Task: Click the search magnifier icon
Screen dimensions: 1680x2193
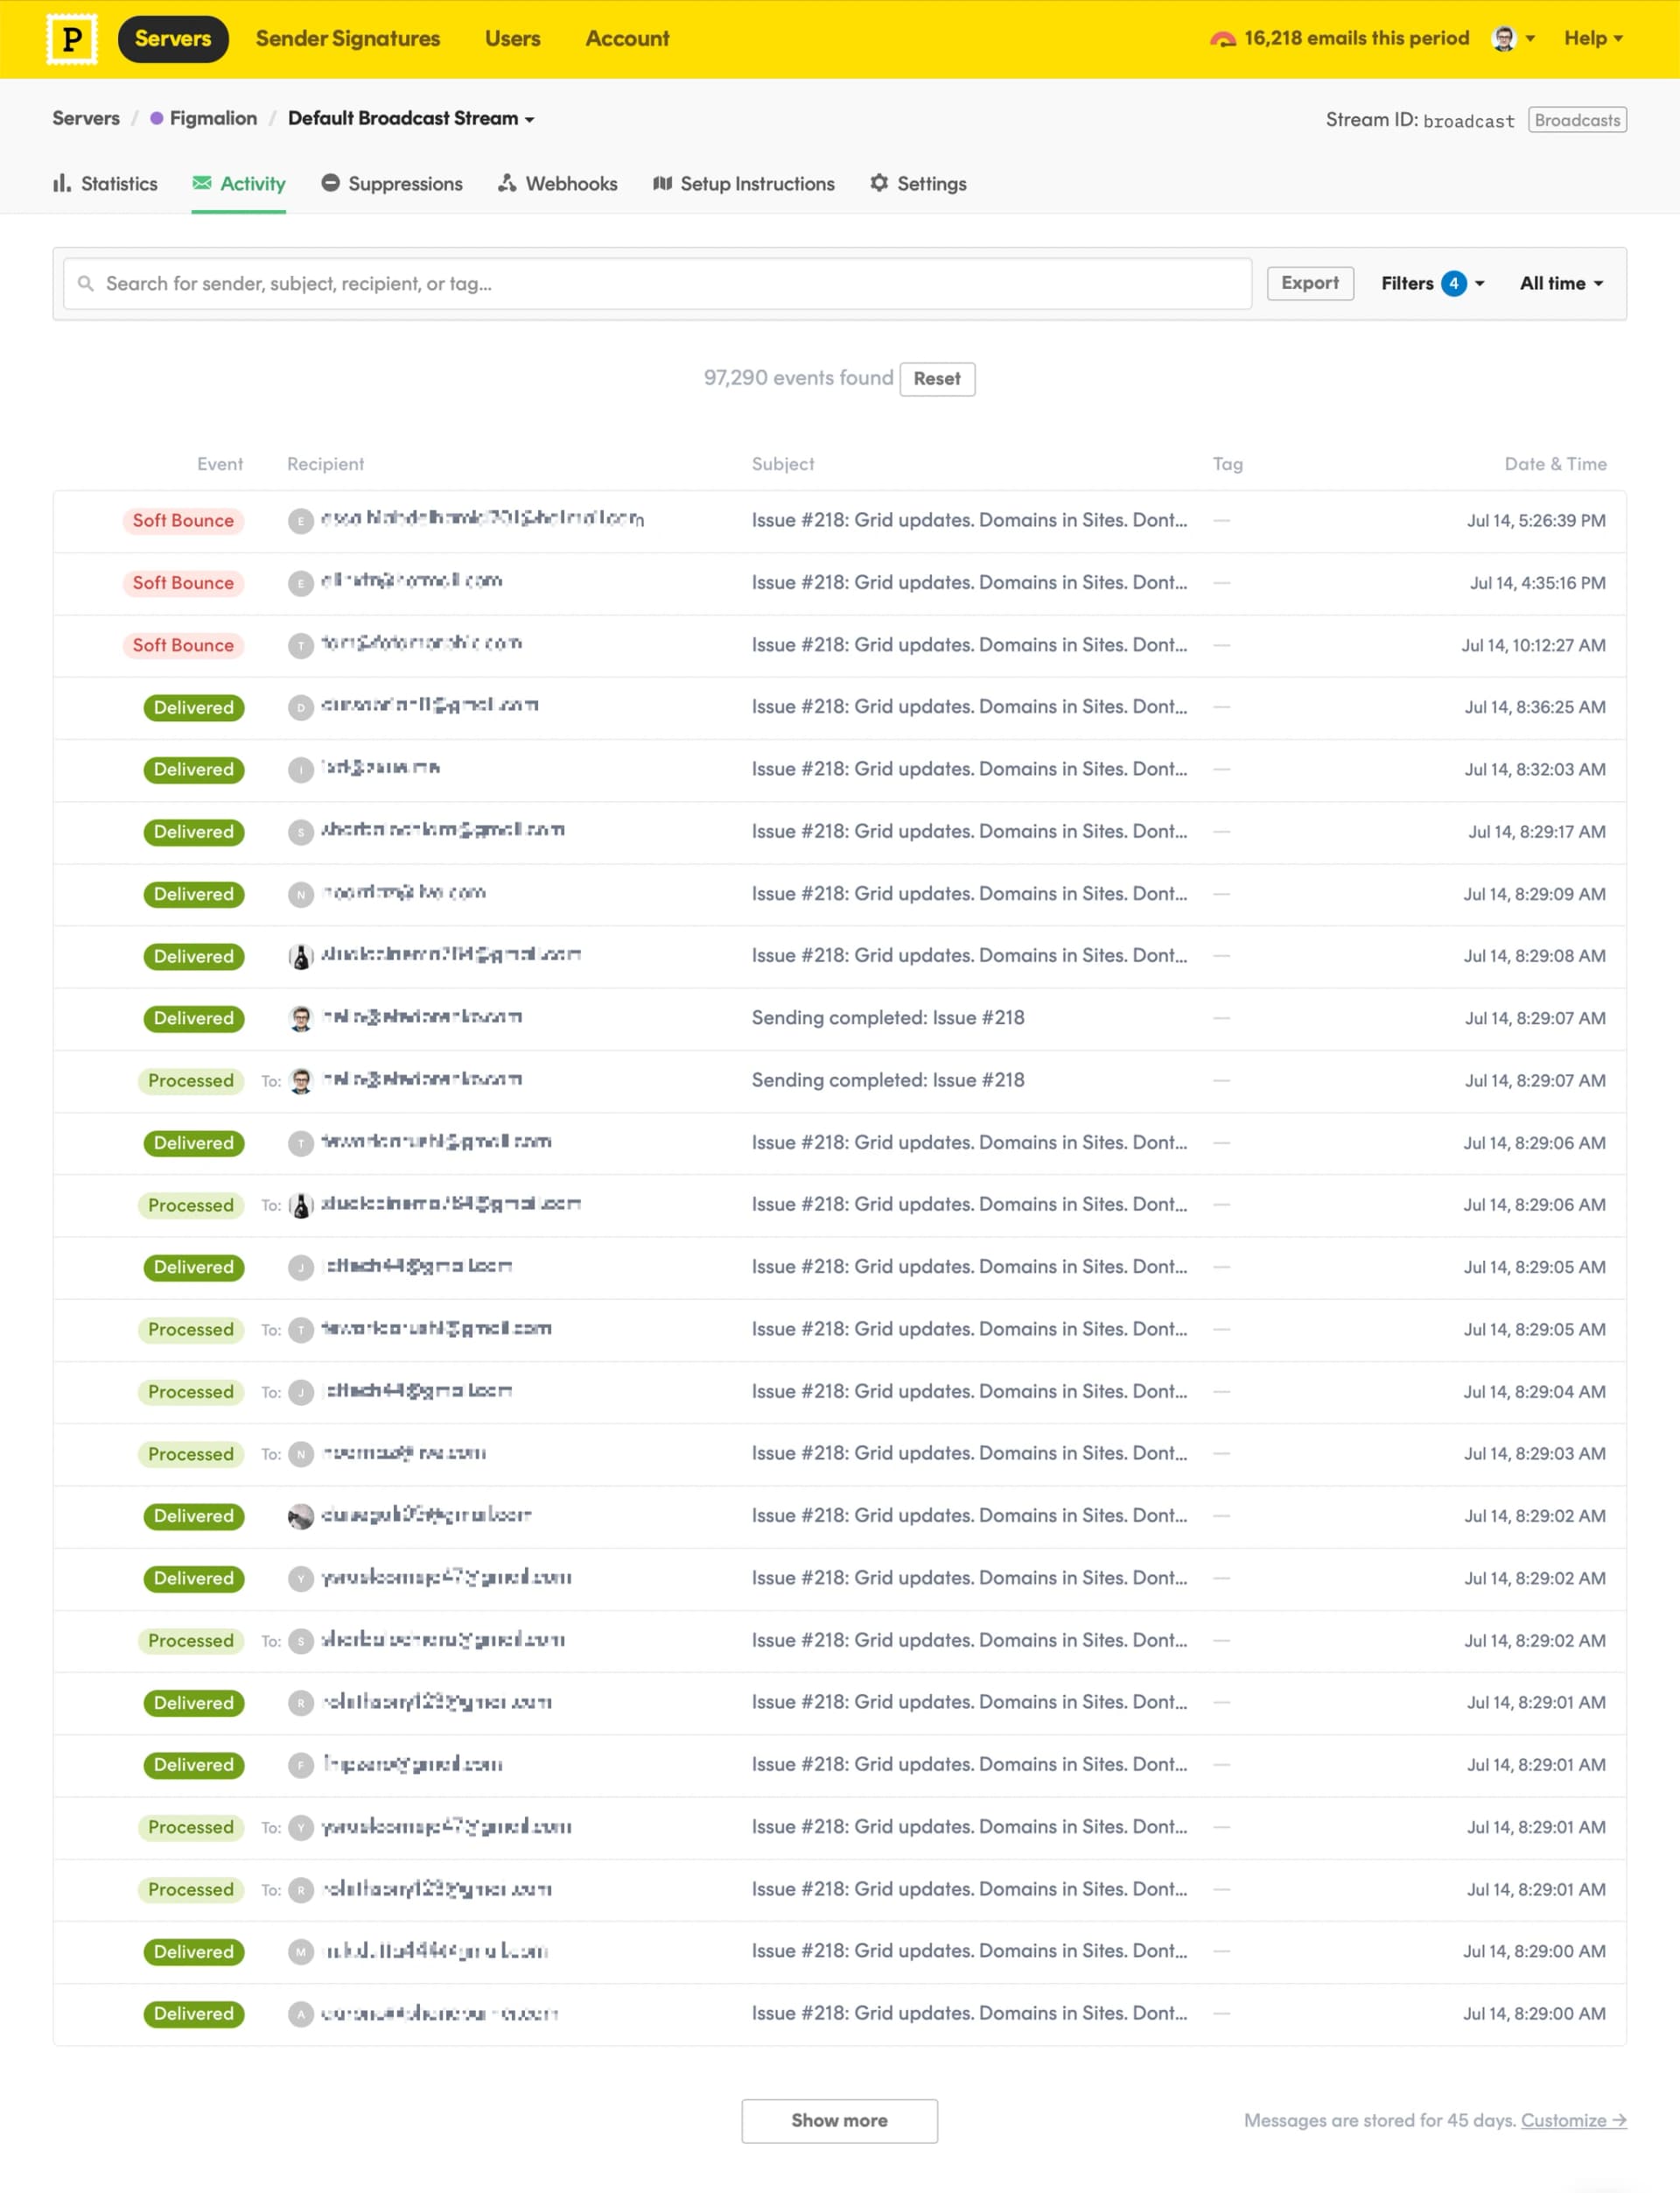Action: coord(86,283)
